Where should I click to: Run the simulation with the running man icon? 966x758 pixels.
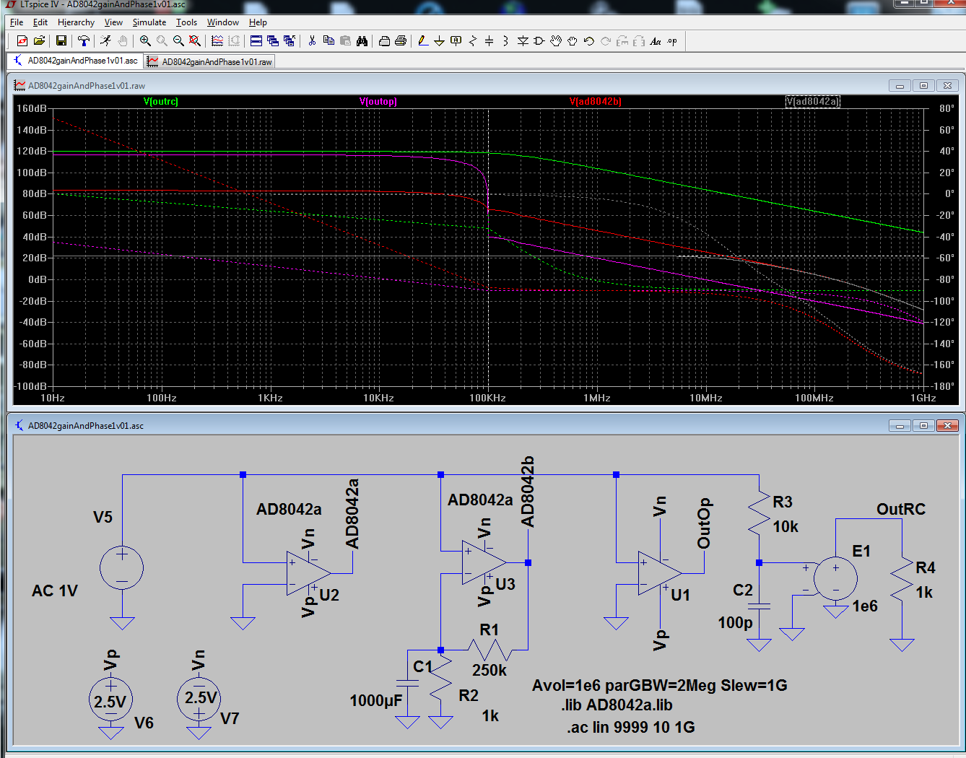click(106, 41)
